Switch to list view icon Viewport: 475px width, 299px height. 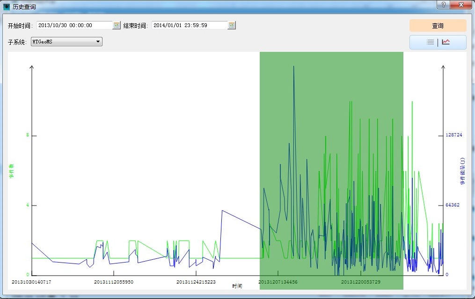430,42
